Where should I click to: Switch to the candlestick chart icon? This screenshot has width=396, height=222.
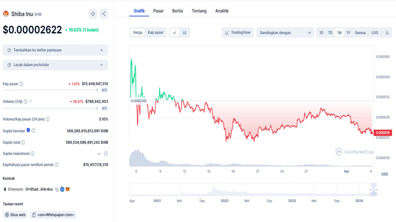[x=185, y=32]
